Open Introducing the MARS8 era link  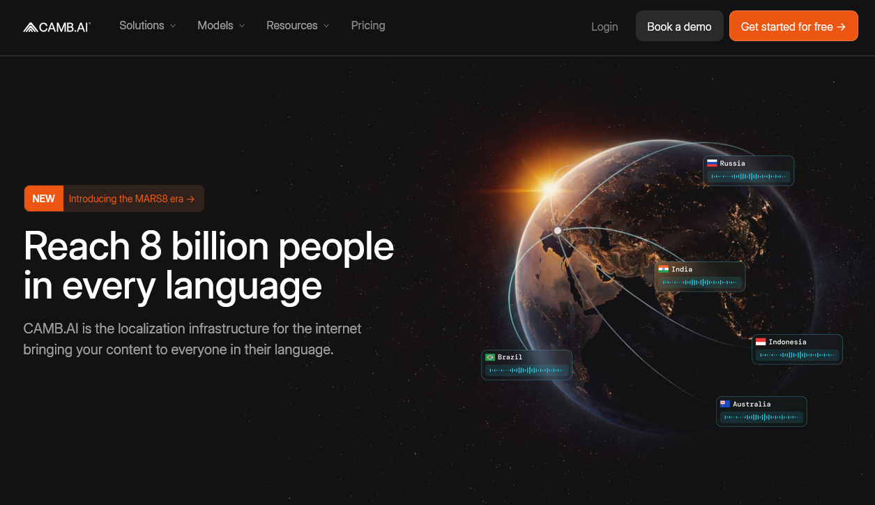pos(131,199)
